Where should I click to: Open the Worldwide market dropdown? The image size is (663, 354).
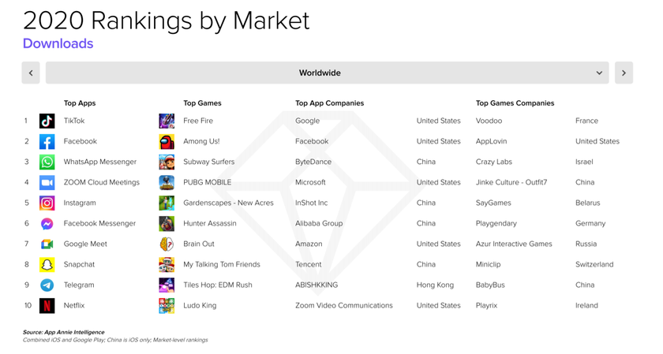(x=327, y=73)
